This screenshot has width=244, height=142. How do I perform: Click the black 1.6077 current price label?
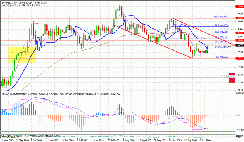tap(239, 45)
